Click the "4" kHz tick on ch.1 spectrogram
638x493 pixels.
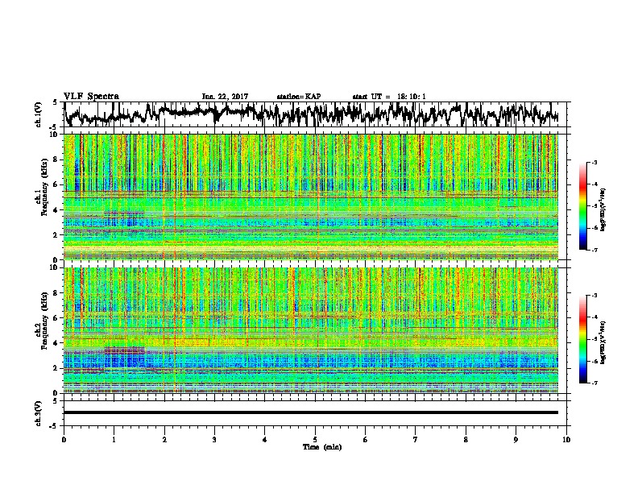coord(56,210)
